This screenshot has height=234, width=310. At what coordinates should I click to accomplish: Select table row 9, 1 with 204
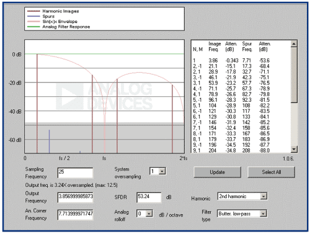(x=231, y=150)
